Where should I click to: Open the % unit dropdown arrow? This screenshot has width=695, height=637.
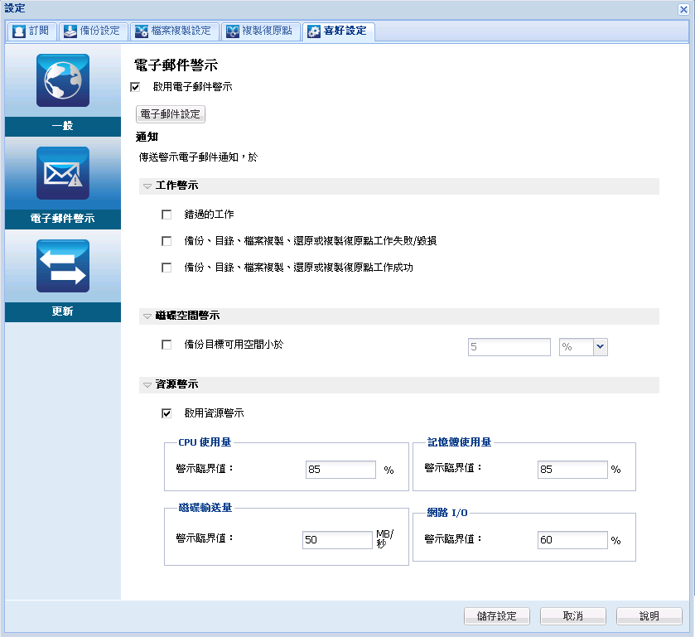click(x=600, y=346)
